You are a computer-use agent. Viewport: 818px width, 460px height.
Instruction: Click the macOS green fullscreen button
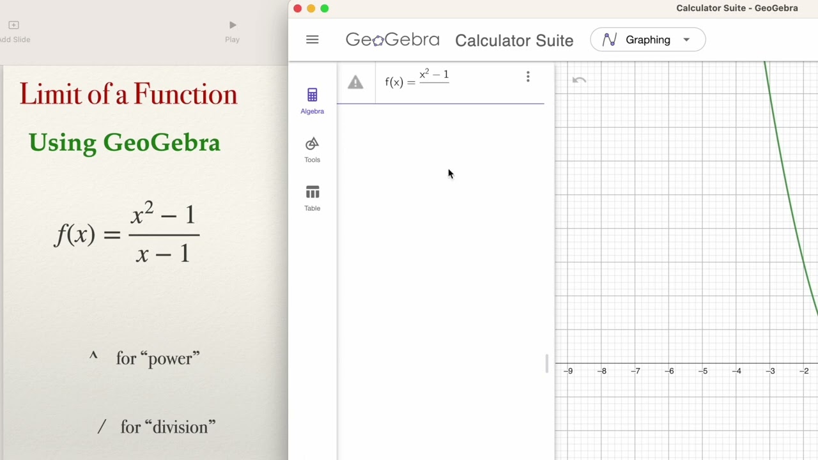coord(325,8)
